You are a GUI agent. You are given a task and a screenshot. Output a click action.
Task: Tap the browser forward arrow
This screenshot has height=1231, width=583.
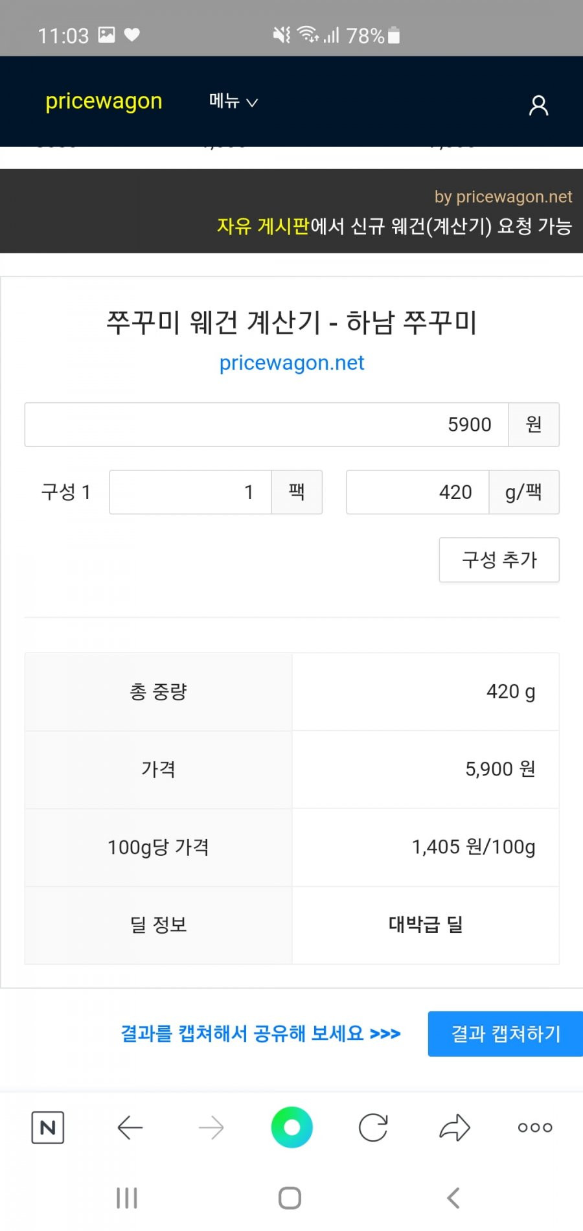211,1127
